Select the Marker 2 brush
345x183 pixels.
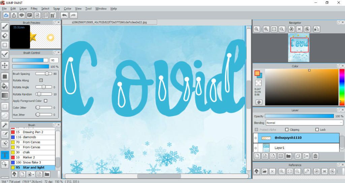(x=33, y=157)
